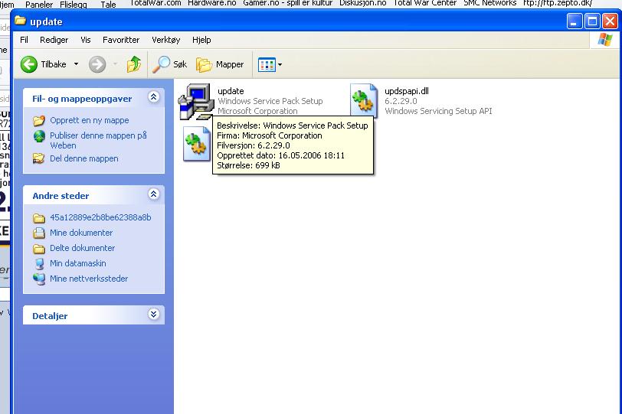The width and height of the screenshot is (622, 414).
Task: Open Gamer.no - spill er kultur bookmark
Action: pyautogui.click(x=287, y=3)
